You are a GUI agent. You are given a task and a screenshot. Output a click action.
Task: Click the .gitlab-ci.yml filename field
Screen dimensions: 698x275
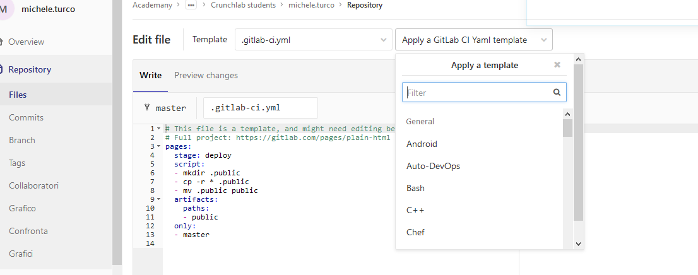click(x=261, y=108)
